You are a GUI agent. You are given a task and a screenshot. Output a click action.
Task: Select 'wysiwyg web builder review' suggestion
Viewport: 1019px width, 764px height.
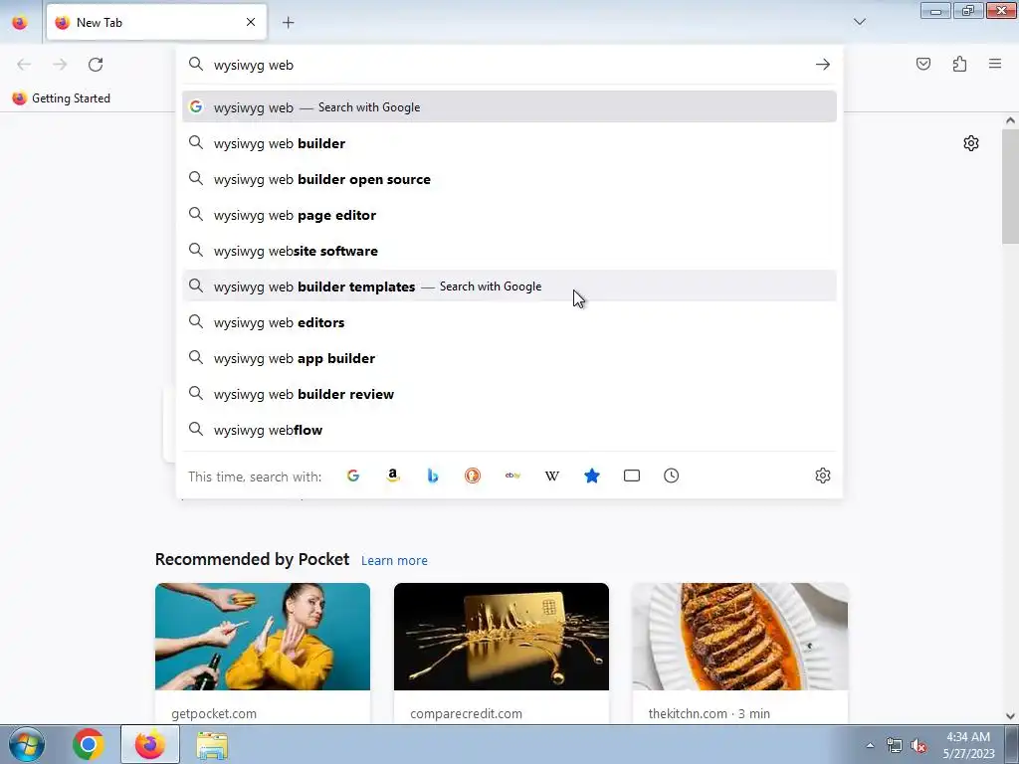click(x=509, y=394)
